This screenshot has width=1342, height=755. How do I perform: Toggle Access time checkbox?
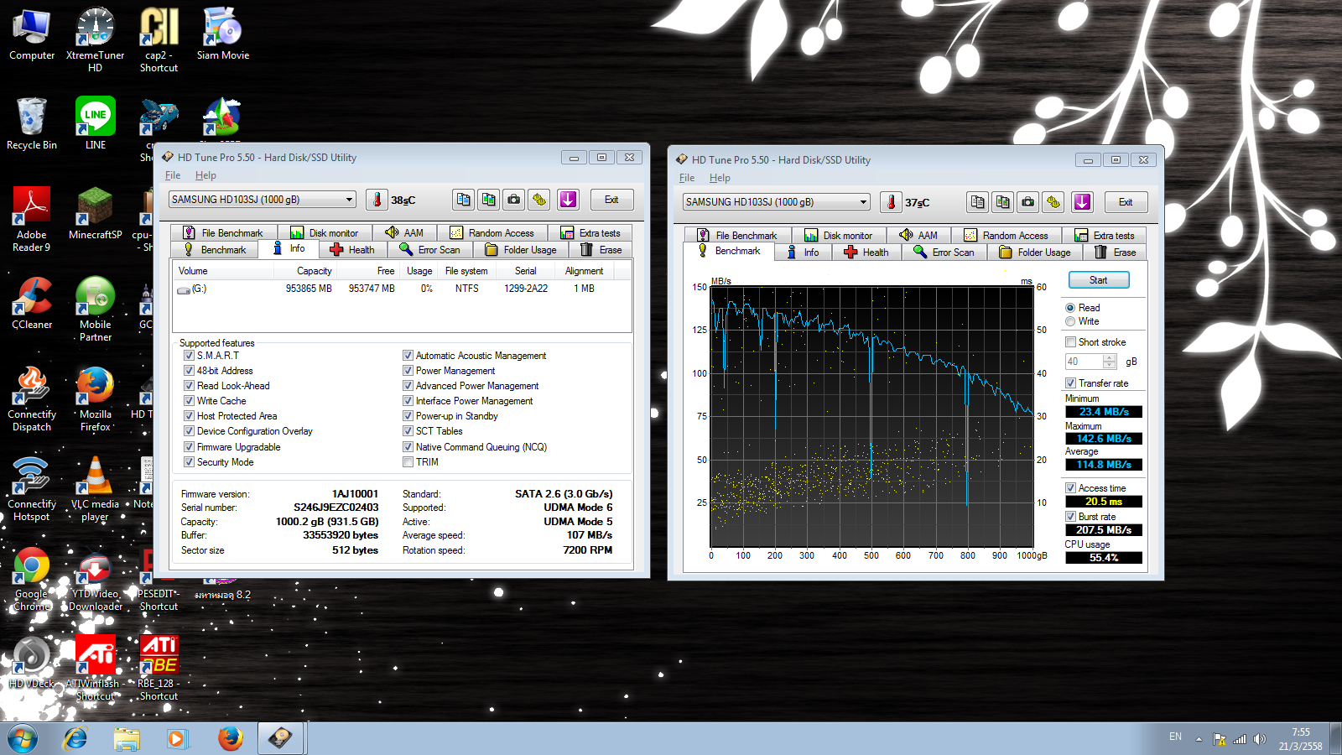[1070, 488]
